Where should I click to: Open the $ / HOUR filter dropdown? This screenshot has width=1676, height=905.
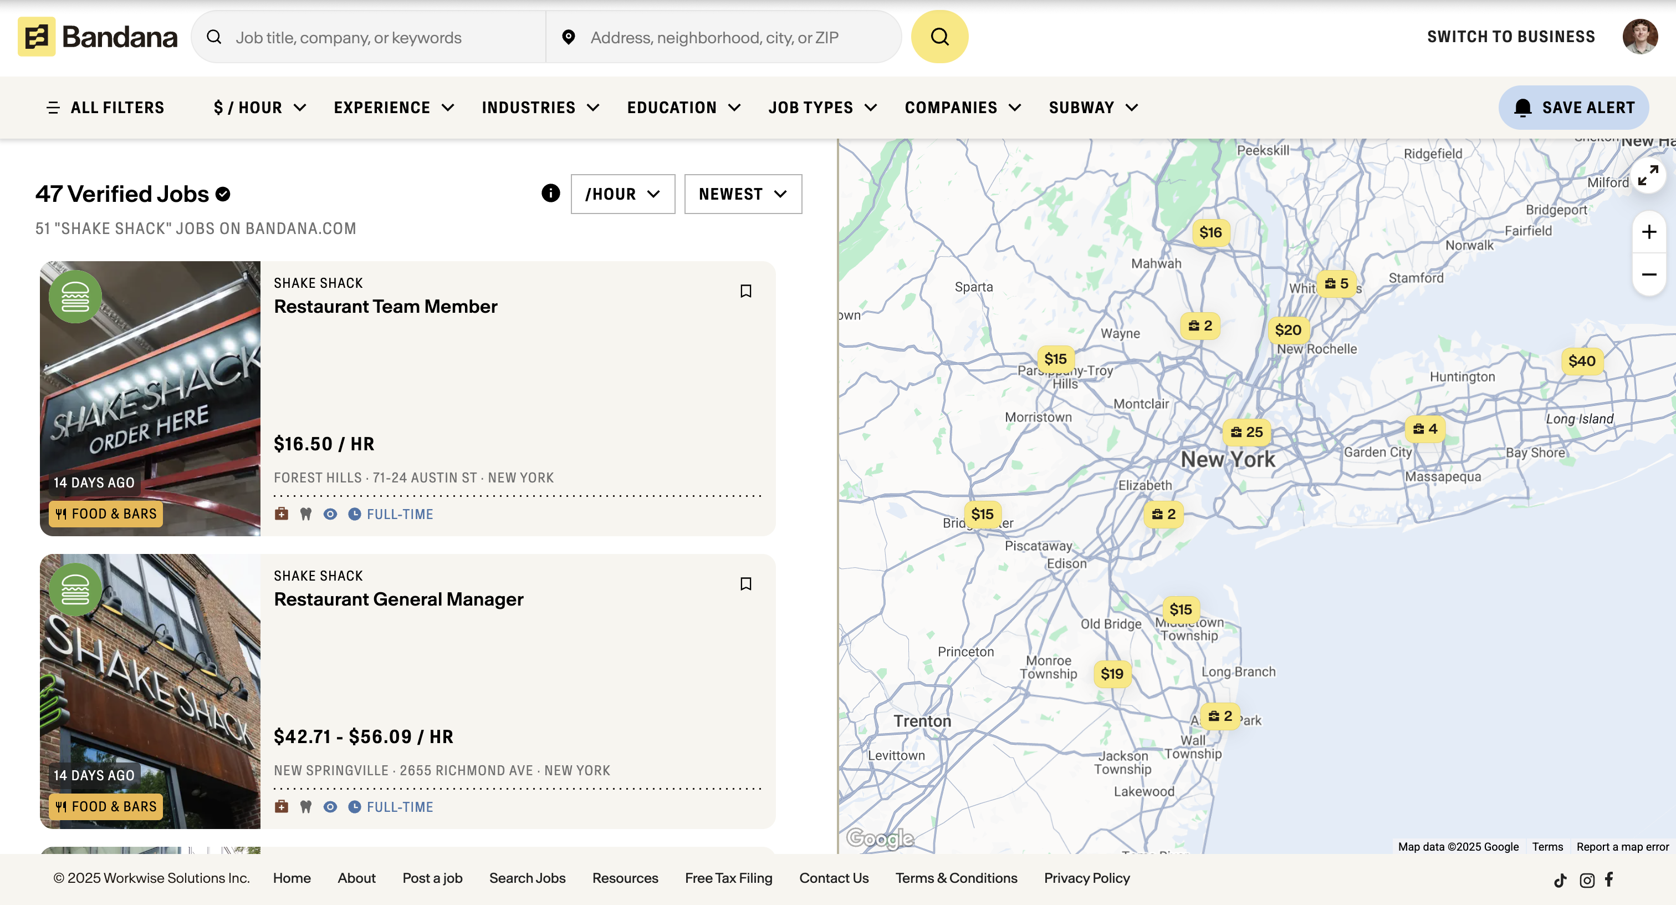click(x=259, y=108)
